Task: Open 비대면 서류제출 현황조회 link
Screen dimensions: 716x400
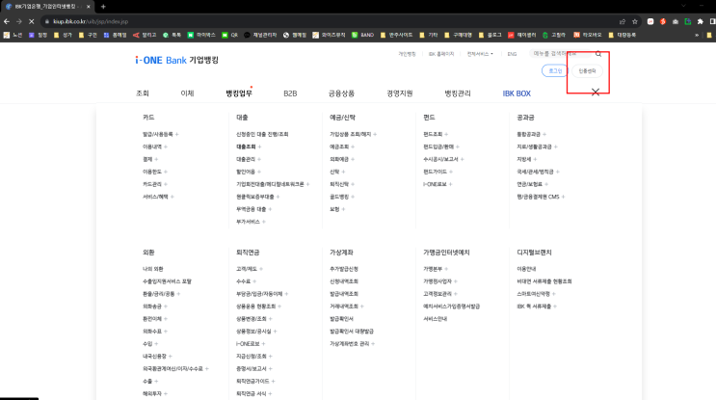Action: click(544, 281)
